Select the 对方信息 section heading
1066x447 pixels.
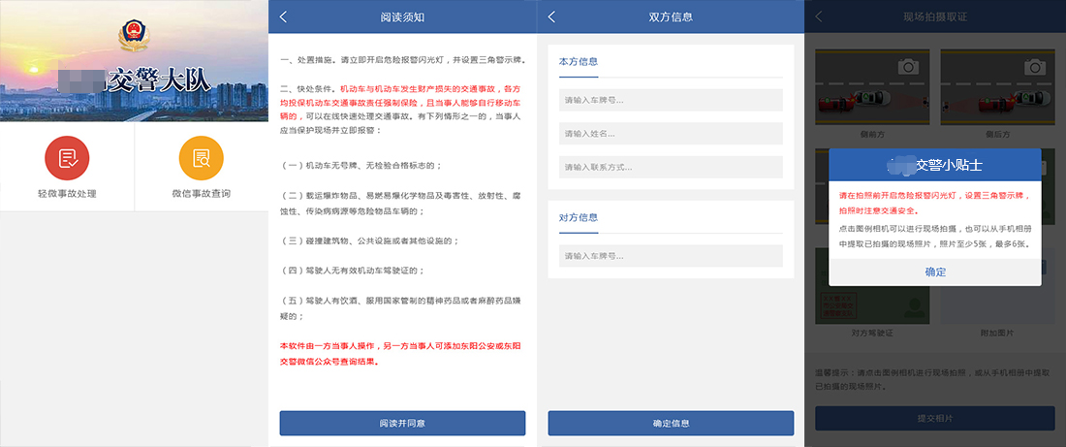pos(579,217)
